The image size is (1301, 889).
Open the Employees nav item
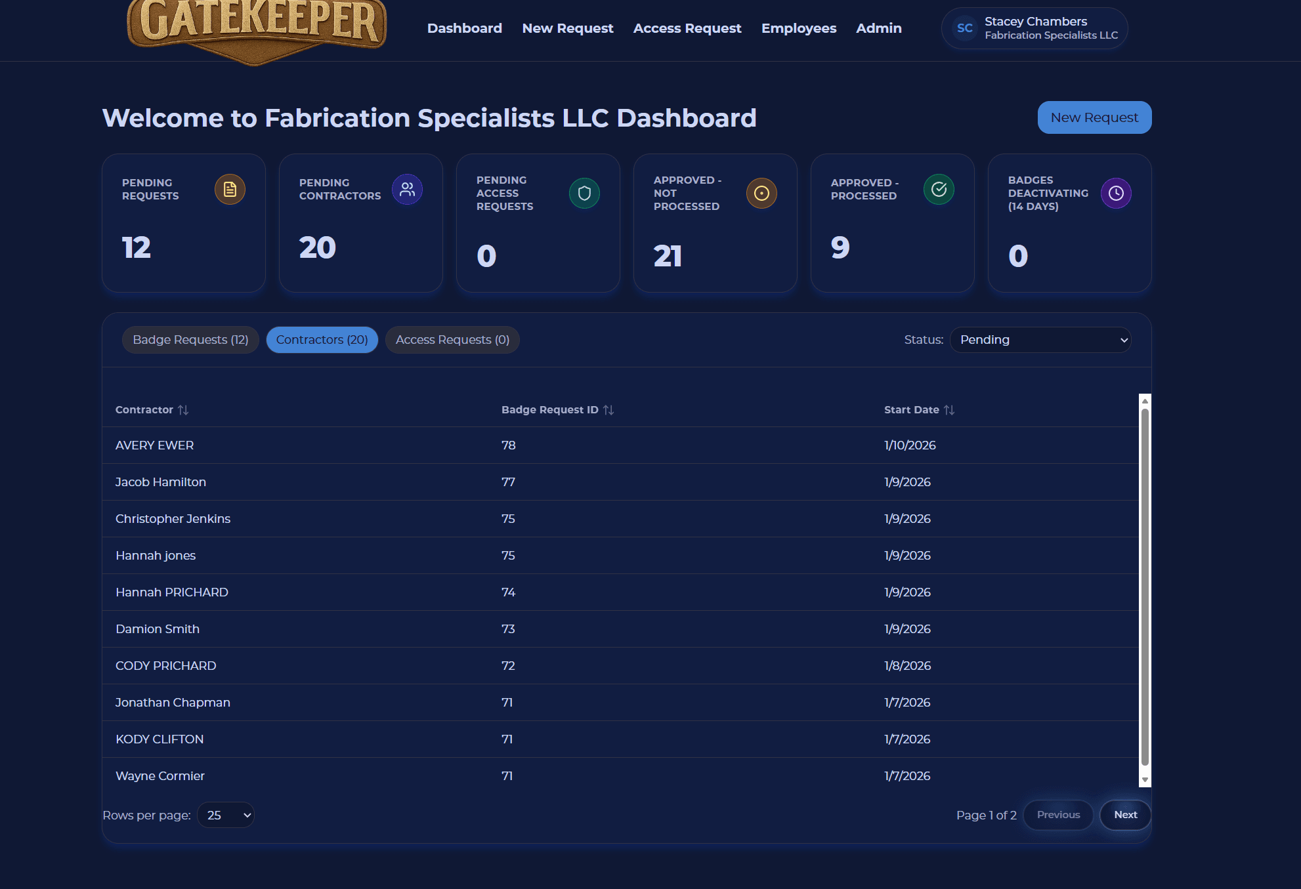[799, 28]
